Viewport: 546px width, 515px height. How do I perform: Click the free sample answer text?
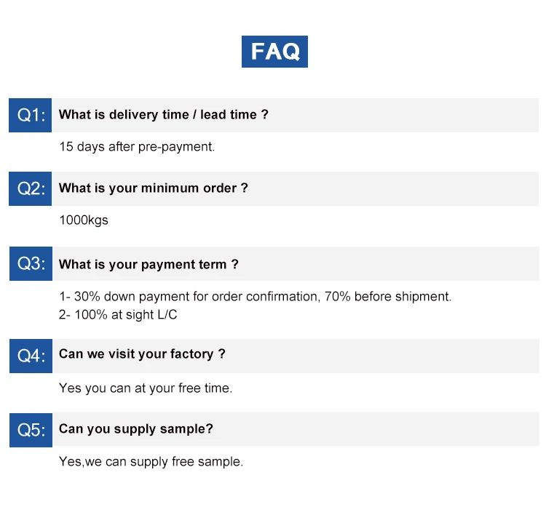point(151,462)
